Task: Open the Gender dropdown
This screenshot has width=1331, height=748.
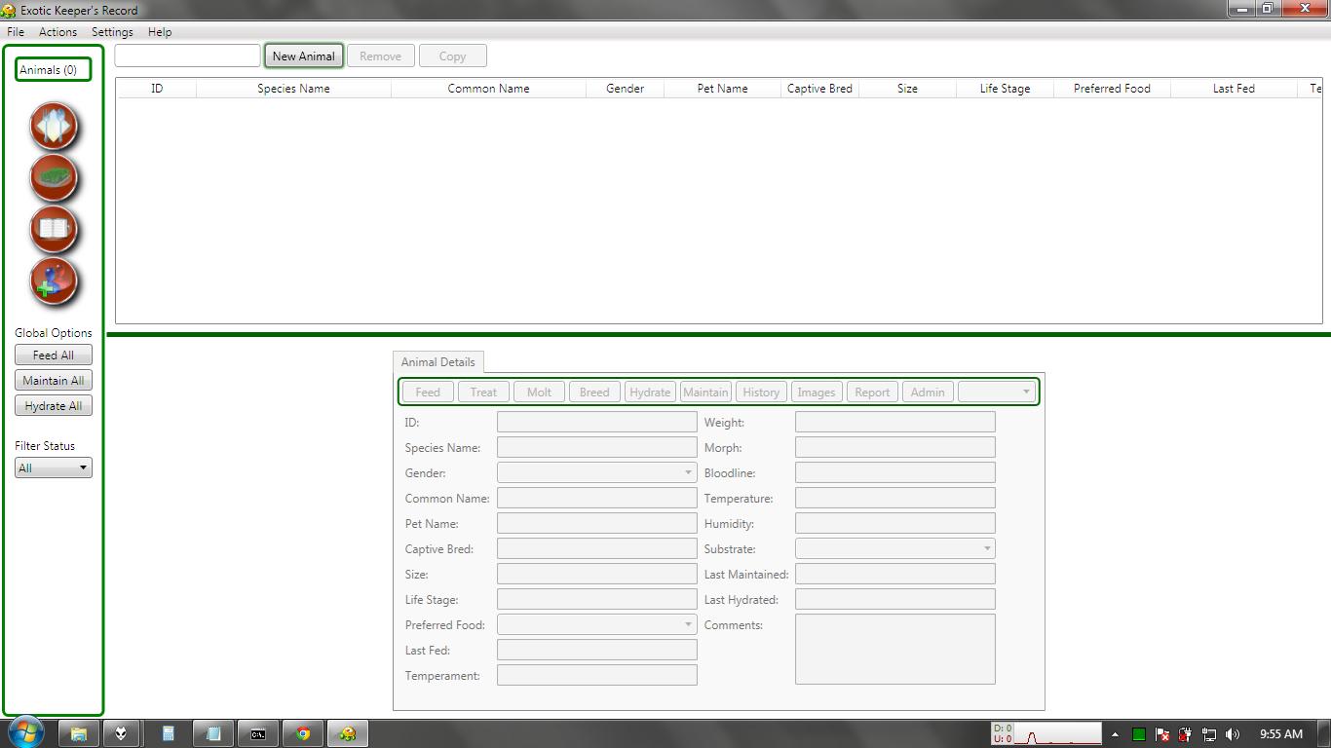Action: coord(596,472)
